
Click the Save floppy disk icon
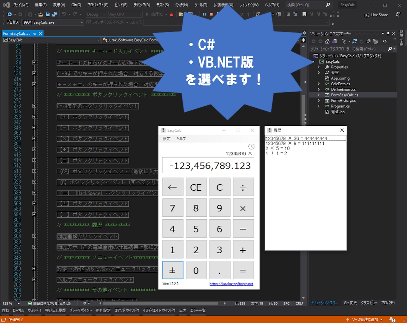point(47,14)
